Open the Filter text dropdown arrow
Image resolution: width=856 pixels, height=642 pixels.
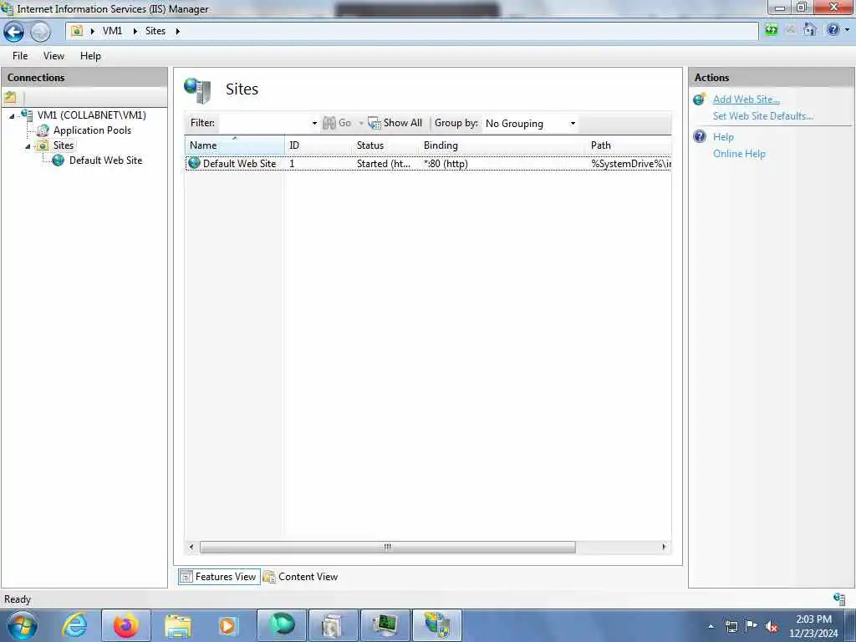(x=314, y=124)
